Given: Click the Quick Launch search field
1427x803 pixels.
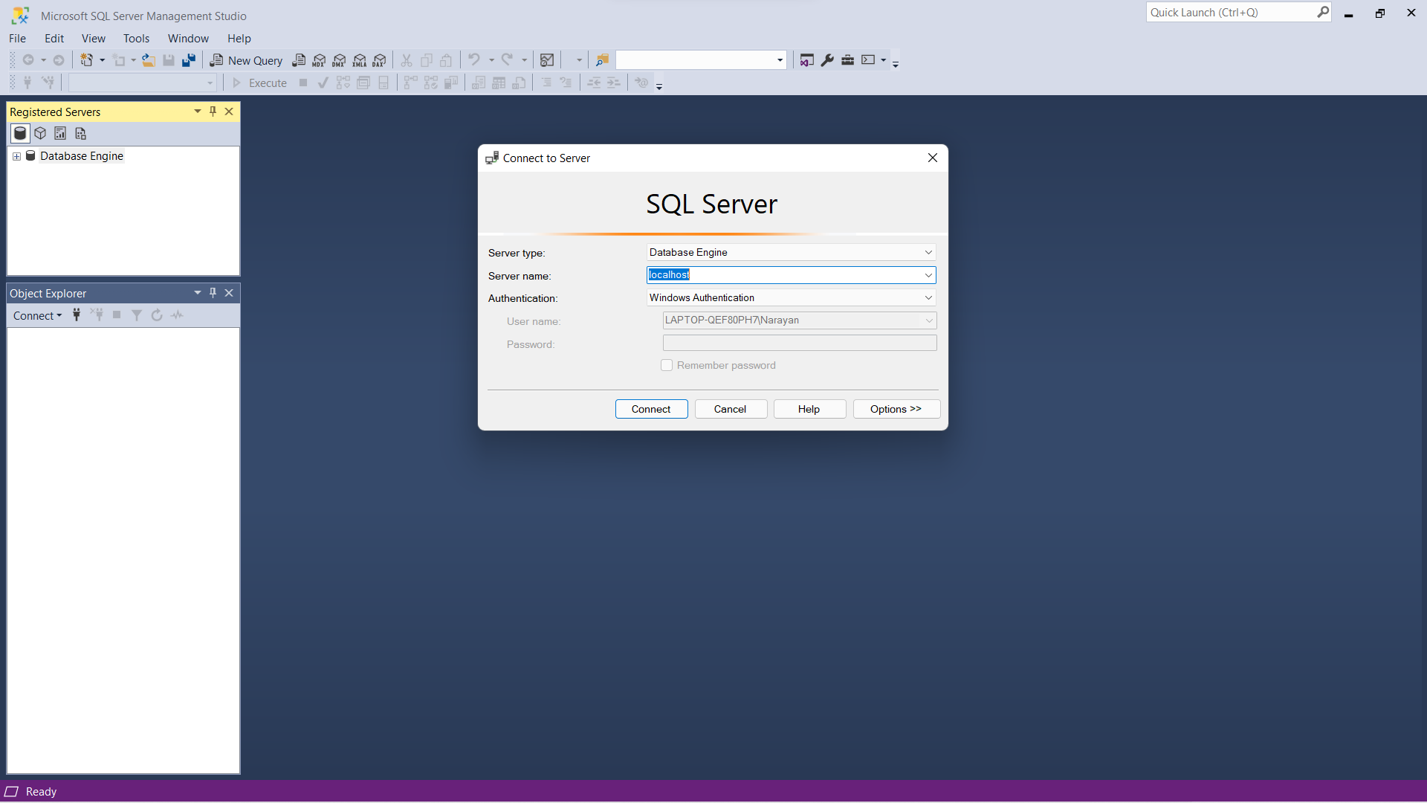Looking at the screenshot, I should click(1230, 13).
